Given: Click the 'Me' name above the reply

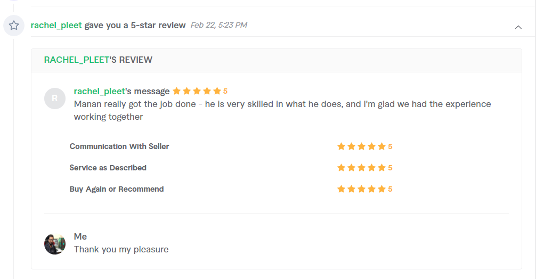Looking at the screenshot, I should click(x=80, y=236).
